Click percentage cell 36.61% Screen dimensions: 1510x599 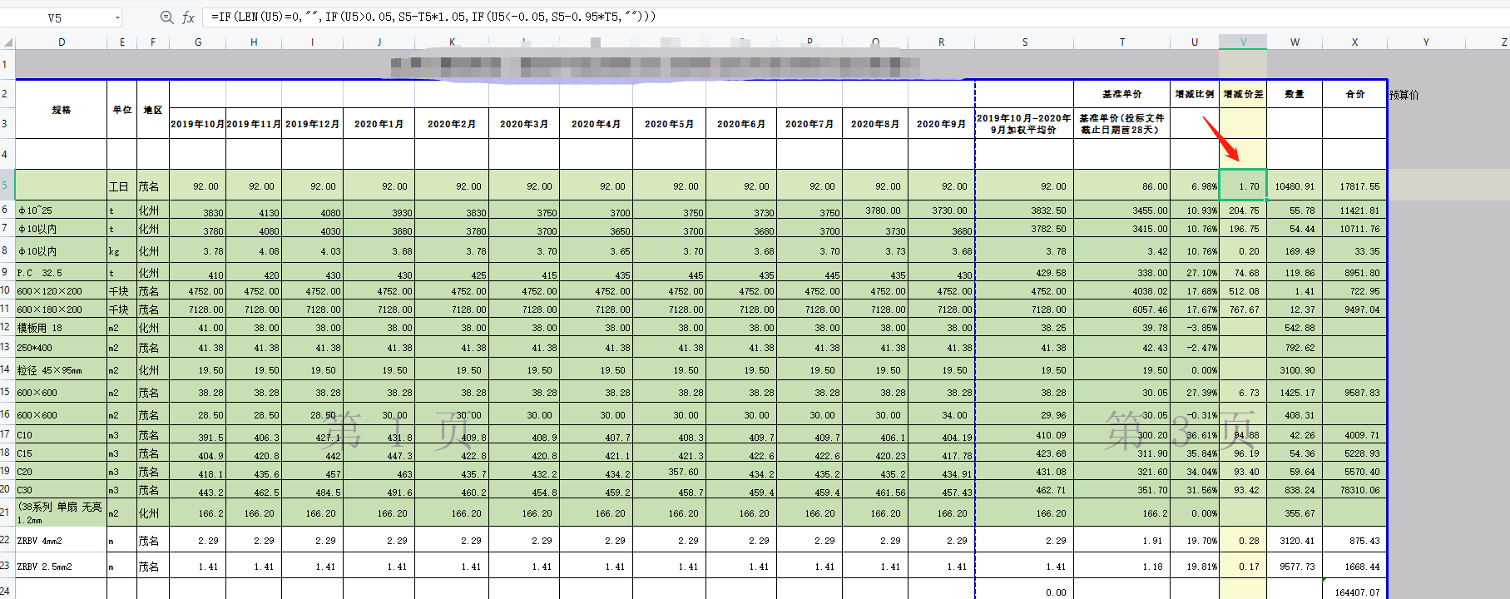pos(1195,435)
